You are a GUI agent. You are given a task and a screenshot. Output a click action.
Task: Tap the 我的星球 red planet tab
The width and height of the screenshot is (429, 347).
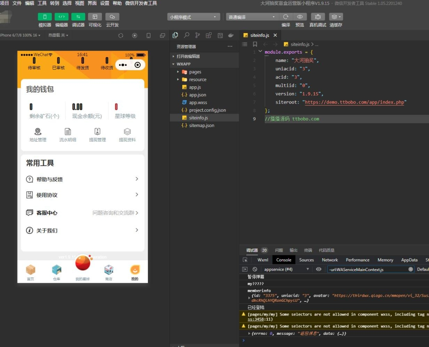click(x=83, y=267)
